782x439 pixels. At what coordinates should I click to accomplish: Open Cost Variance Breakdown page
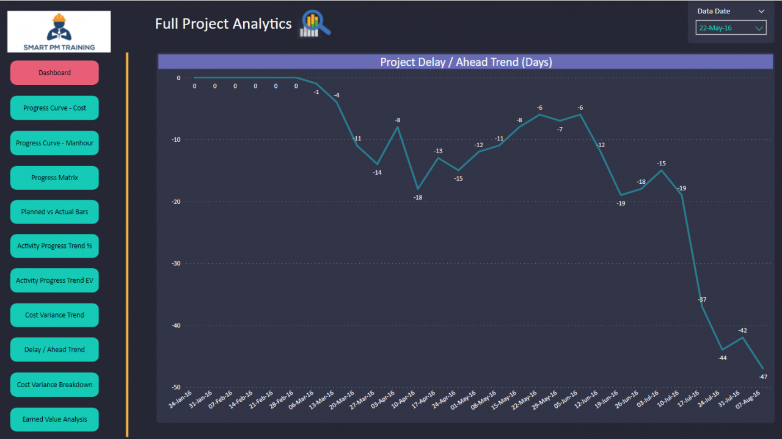[x=54, y=385]
